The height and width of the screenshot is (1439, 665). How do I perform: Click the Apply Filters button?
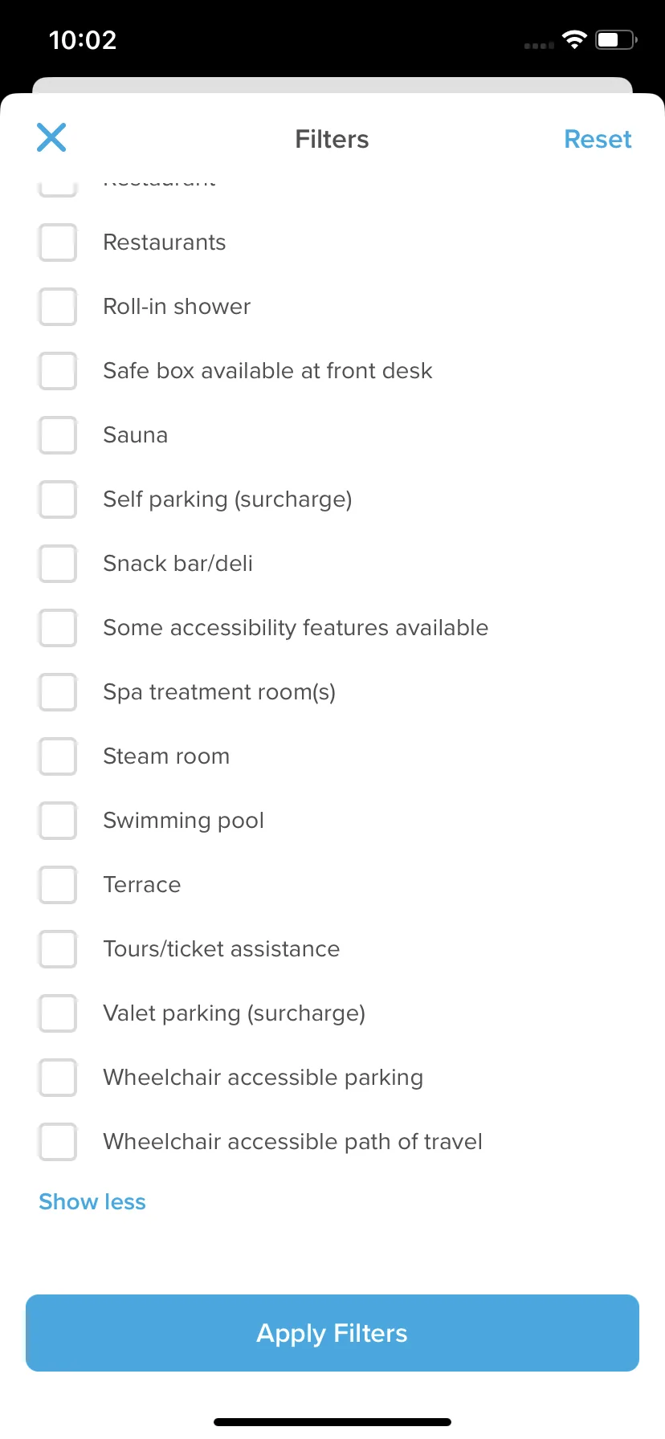click(x=332, y=1333)
